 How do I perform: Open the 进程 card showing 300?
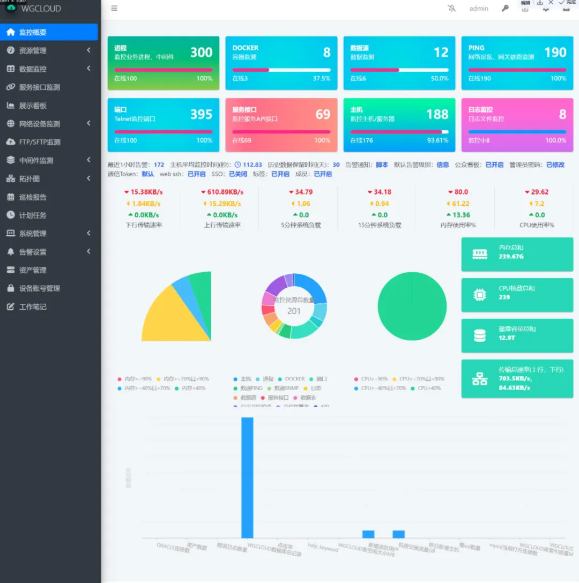(164, 63)
